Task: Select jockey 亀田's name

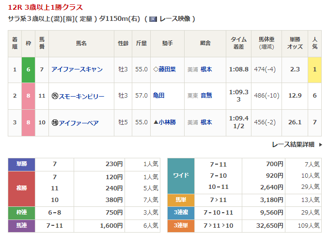Action: coord(158,96)
